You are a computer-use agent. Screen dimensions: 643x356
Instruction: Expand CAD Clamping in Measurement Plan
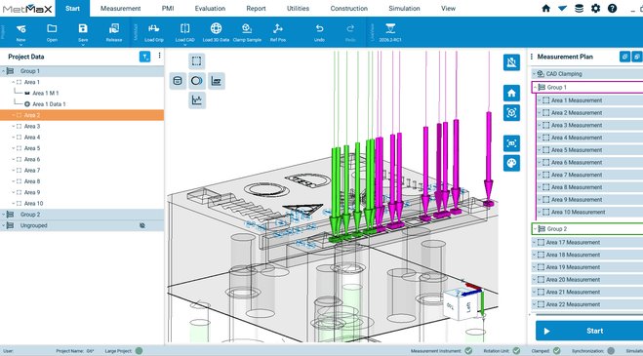534,74
